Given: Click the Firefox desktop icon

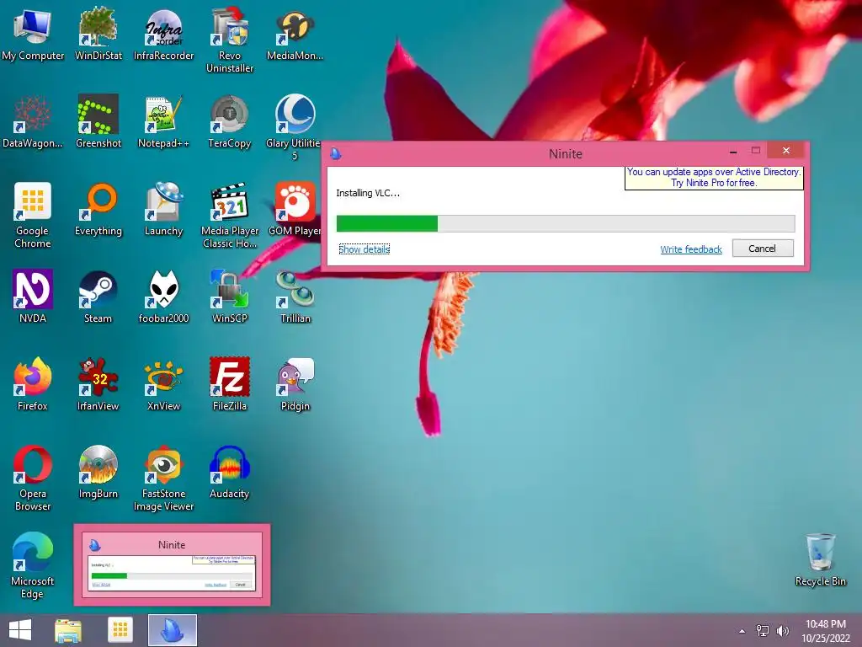Looking at the screenshot, I should pyautogui.click(x=33, y=385).
